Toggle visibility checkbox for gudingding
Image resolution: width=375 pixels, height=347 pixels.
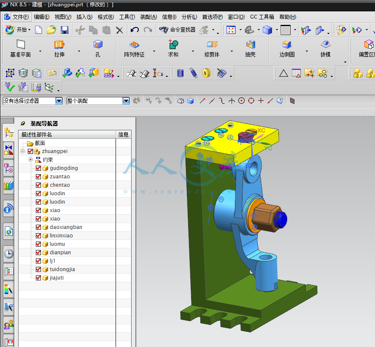(38, 168)
